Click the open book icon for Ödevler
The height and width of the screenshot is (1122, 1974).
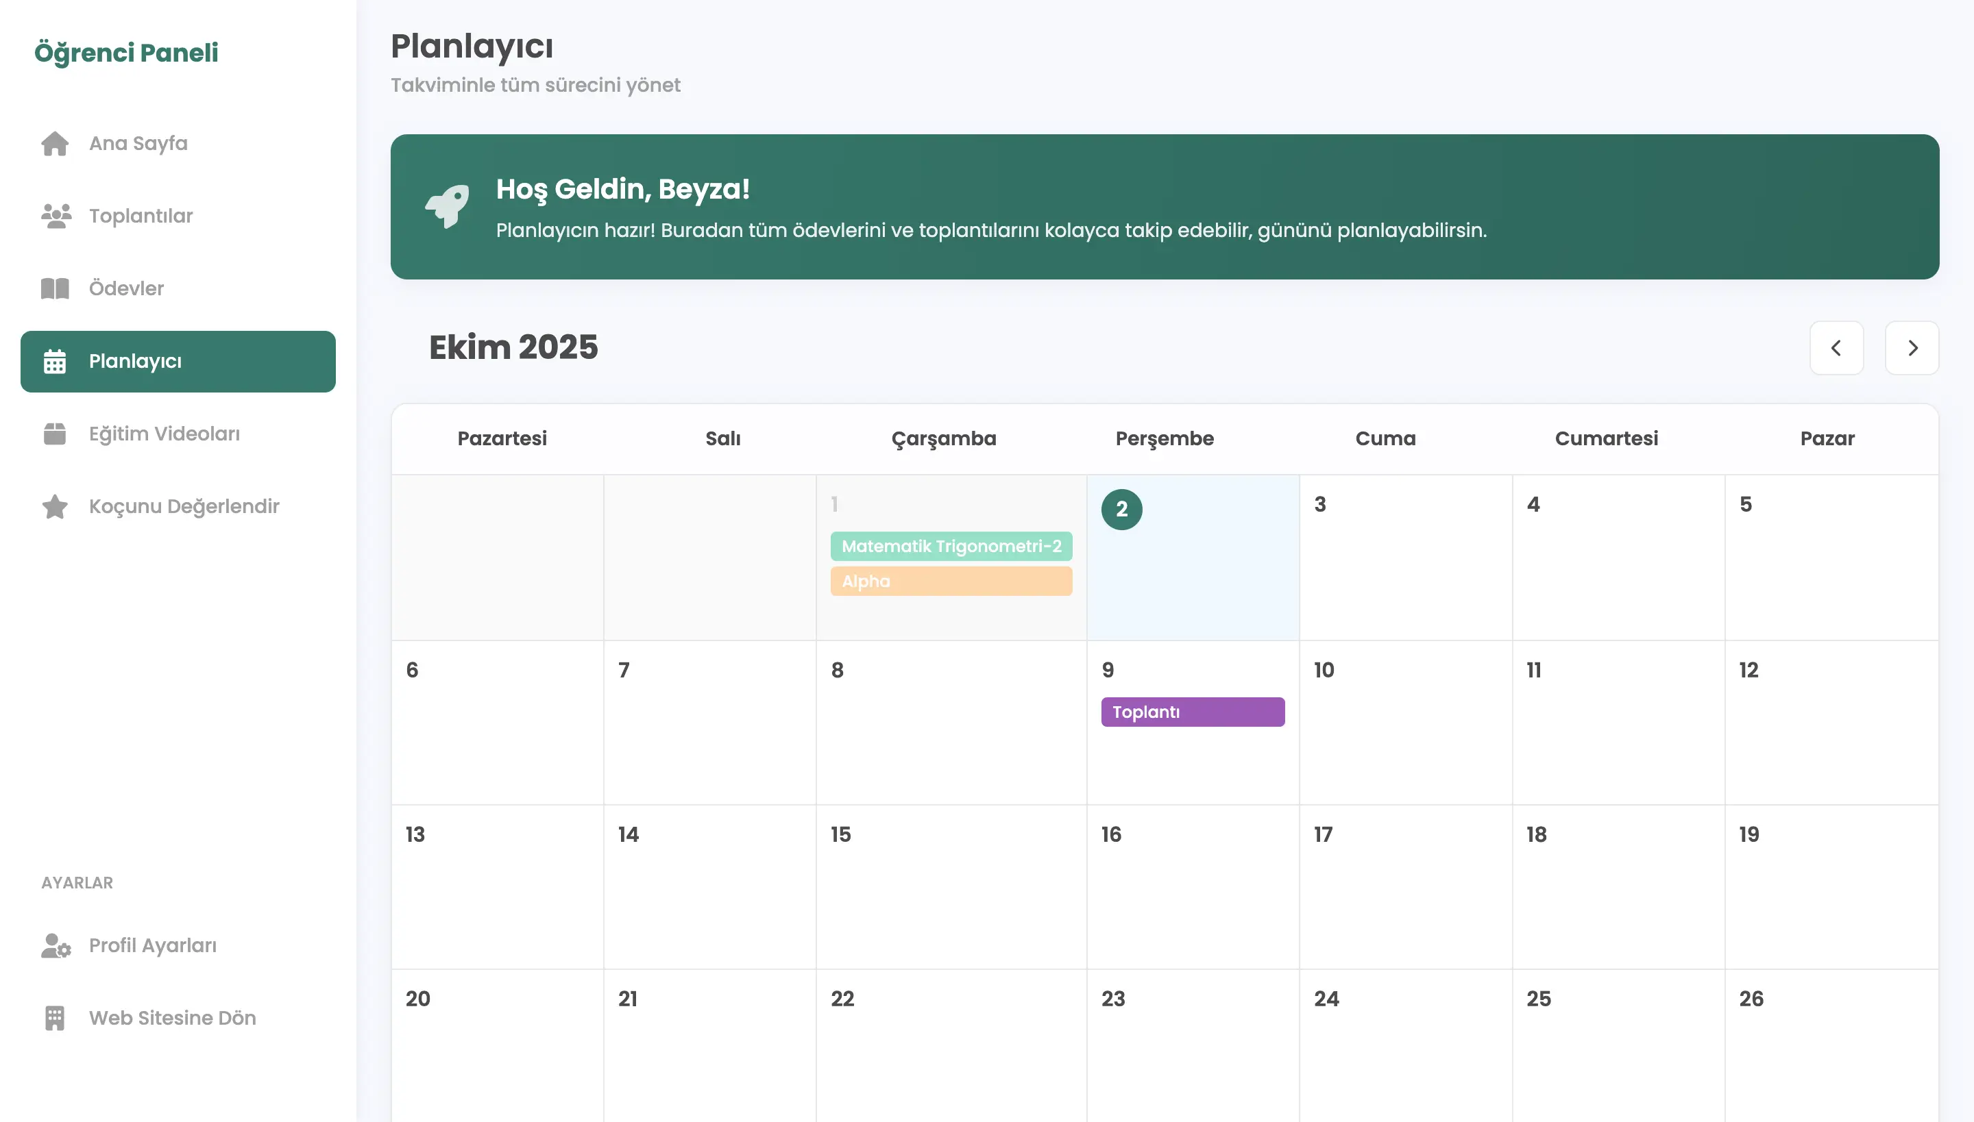(55, 288)
